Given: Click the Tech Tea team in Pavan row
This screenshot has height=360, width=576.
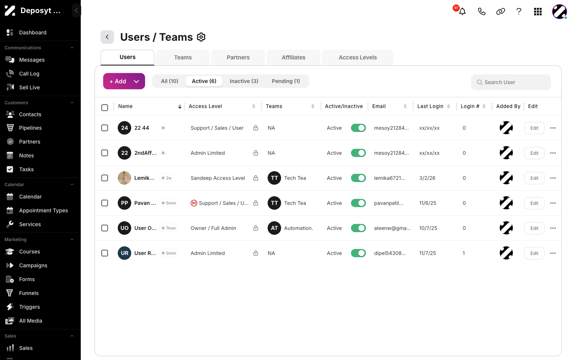Looking at the screenshot, I should coord(287,203).
